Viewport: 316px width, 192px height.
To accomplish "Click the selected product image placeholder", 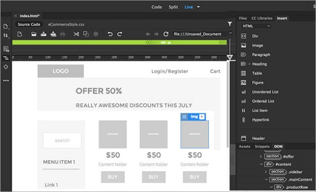I will 194,134.
